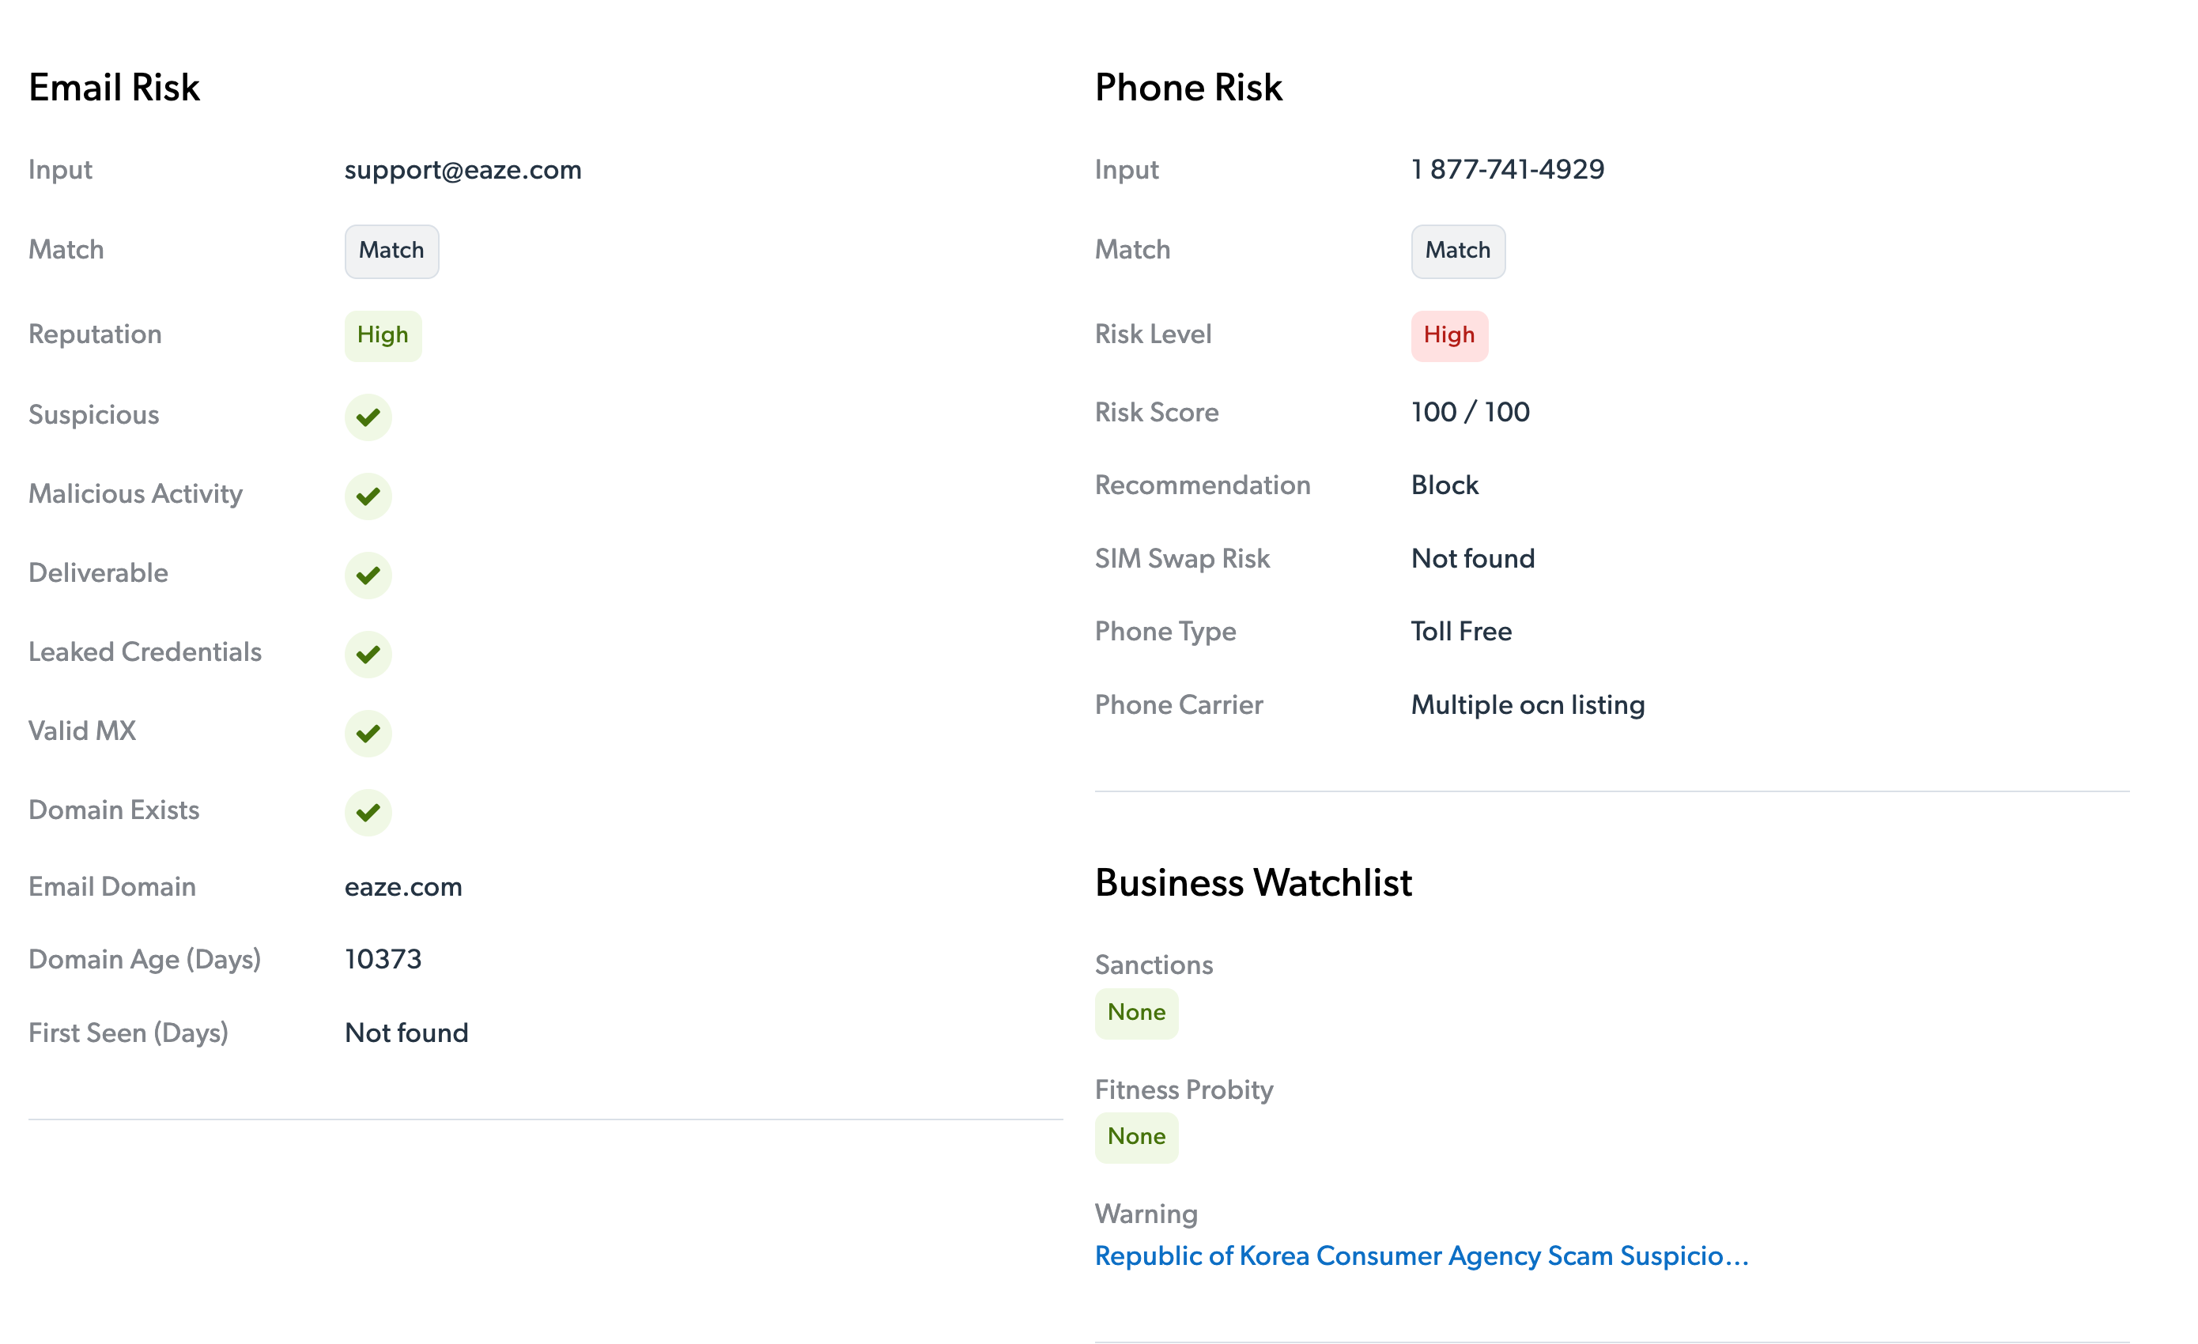Open the Republic of Korea Consumer Agency warning link
This screenshot has width=2198, height=1344.
click(x=1421, y=1255)
